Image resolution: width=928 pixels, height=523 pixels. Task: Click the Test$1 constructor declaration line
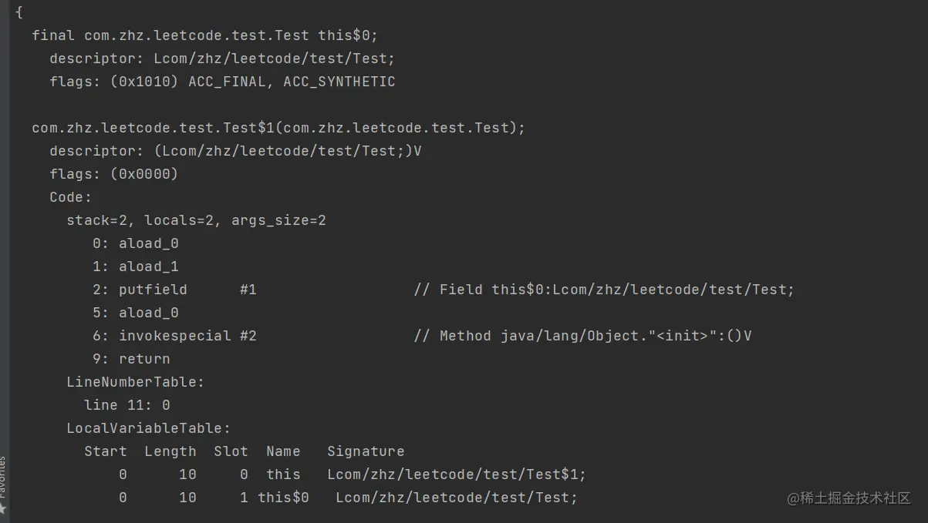coord(278,128)
